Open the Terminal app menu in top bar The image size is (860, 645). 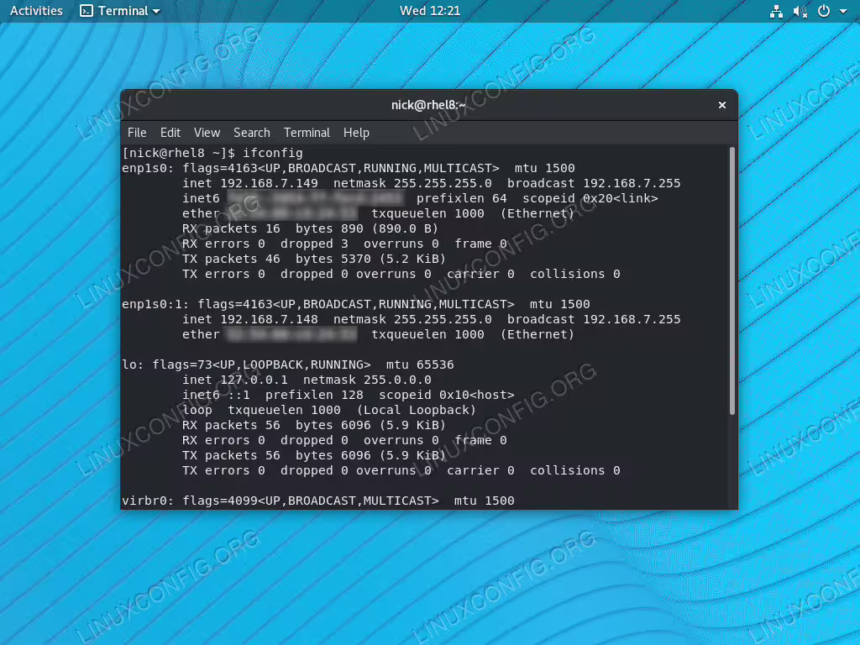click(x=120, y=11)
